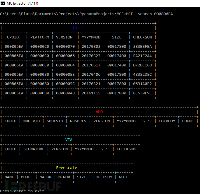Screen dimensions: 200x194
Task: Click version 00000070 in Intel table
Action: 65,47
